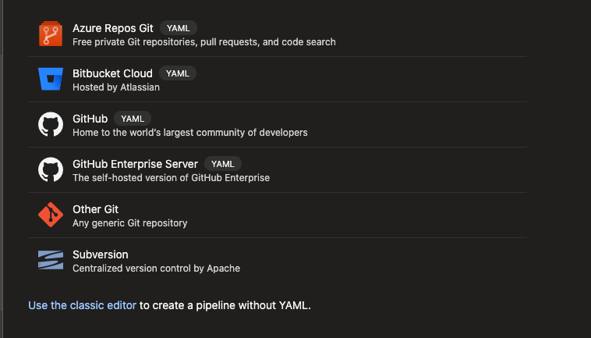
Task: Click the Bitbucket Cloud bucket icon
Action: point(51,79)
